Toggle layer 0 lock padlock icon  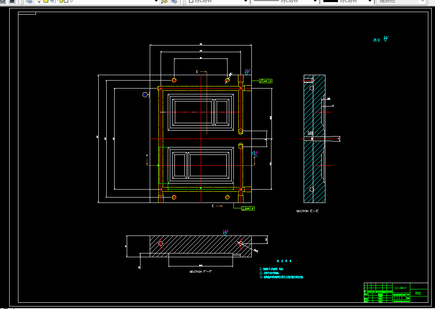(61, 1)
